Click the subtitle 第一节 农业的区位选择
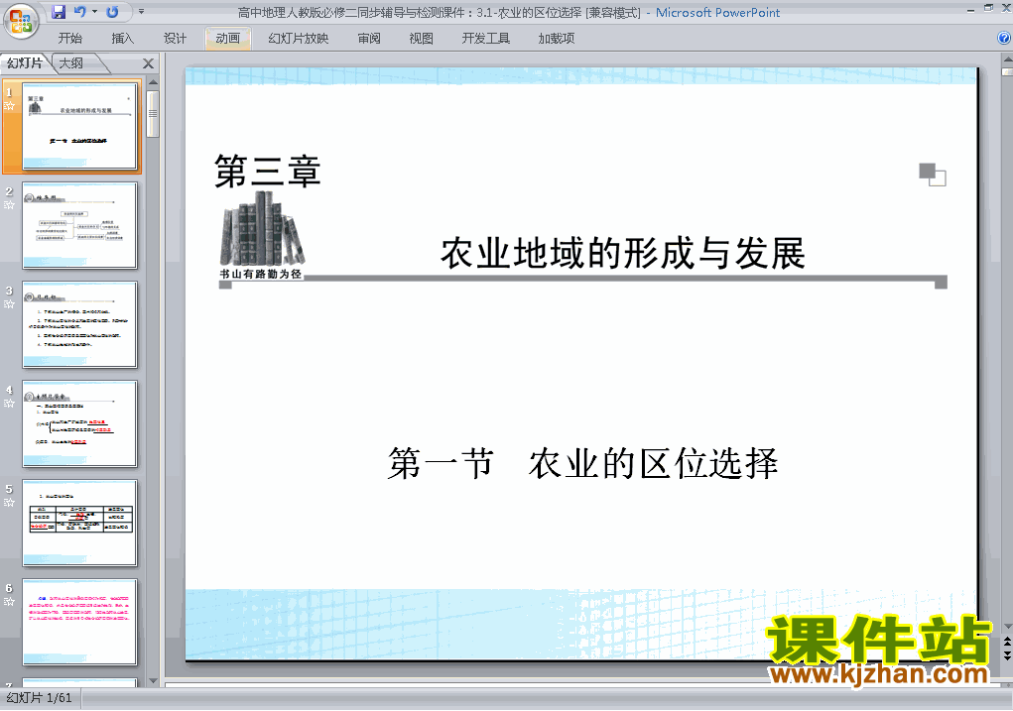The width and height of the screenshot is (1013, 711). point(582,464)
